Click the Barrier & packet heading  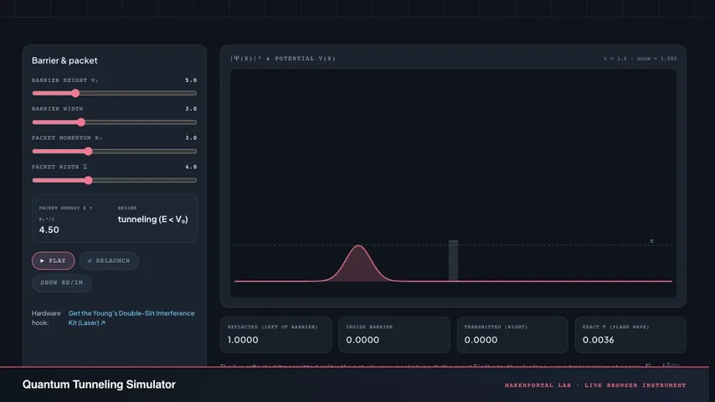coord(64,60)
